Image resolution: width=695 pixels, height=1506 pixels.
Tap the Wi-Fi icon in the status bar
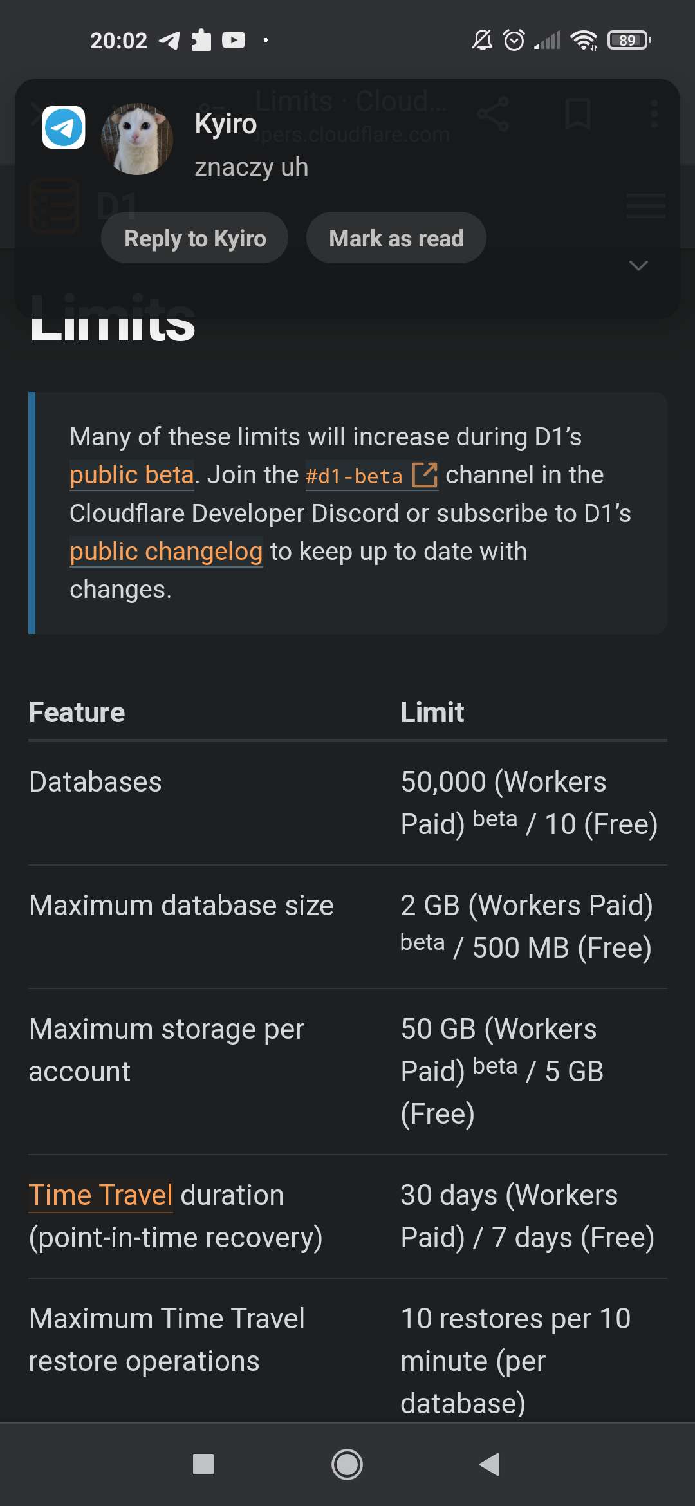586,40
